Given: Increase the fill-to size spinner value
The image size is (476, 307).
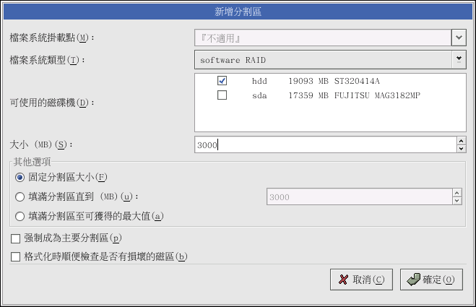Looking at the screenshot, I should 456,192.
